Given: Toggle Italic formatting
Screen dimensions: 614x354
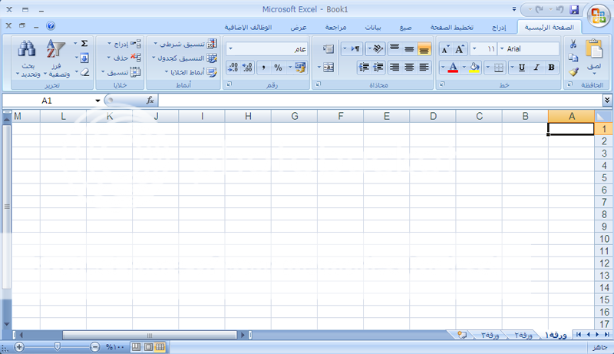Looking at the screenshot, I should [536, 68].
